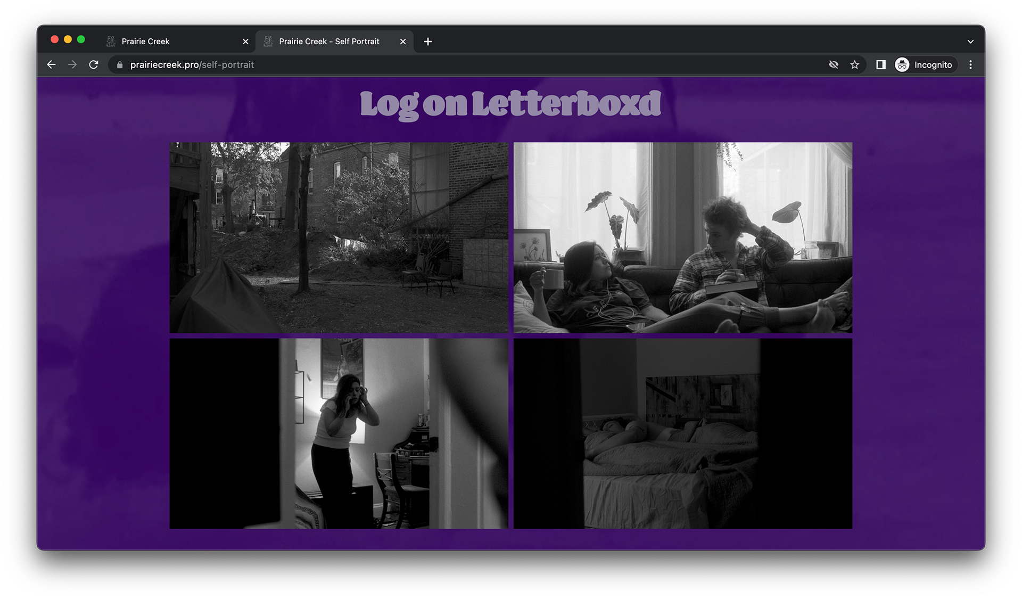Go back to the previous page
This screenshot has width=1022, height=599.
coord(51,65)
